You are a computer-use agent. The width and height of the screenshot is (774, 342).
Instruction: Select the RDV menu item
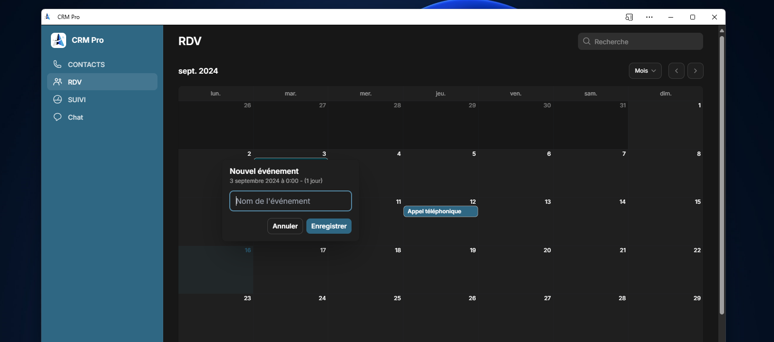102,82
